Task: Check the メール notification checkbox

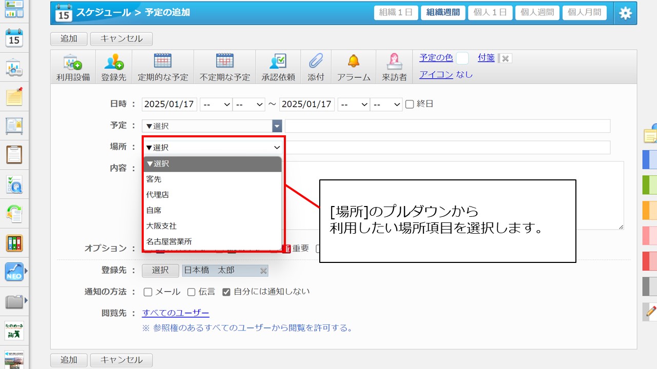Action: click(x=148, y=292)
